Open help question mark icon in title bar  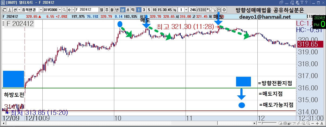pyautogui.click(x=306, y=2)
